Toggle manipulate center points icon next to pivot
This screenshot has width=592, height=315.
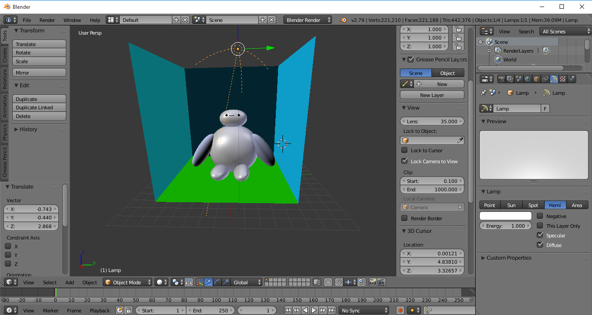[189, 282]
